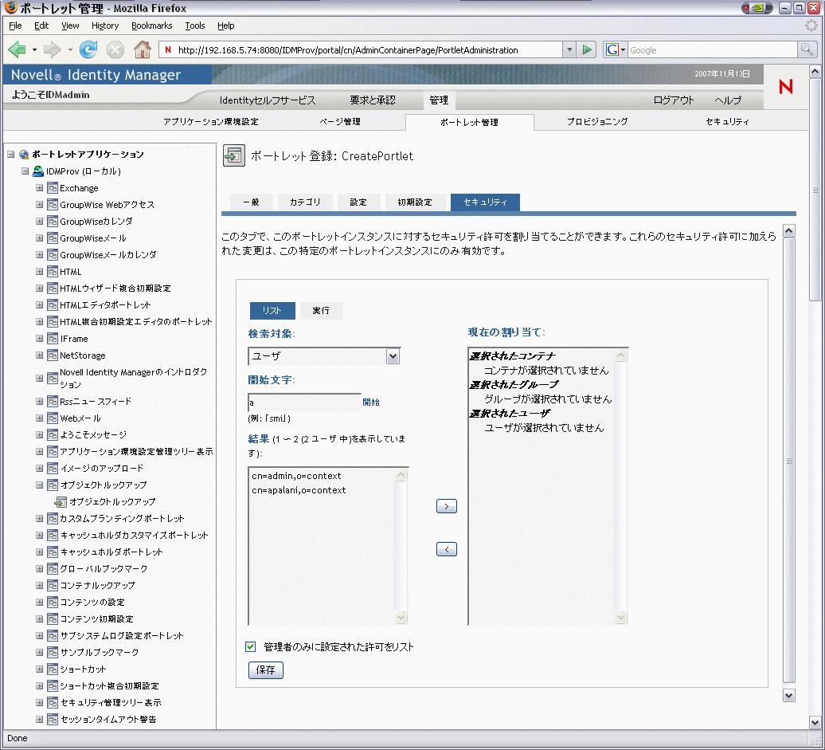Click the add (>) assignment button

(x=447, y=506)
